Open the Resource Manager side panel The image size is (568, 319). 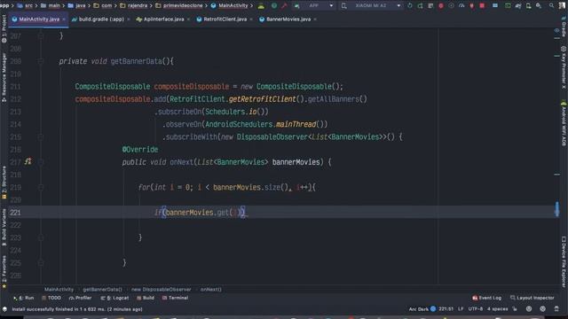[4, 77]
